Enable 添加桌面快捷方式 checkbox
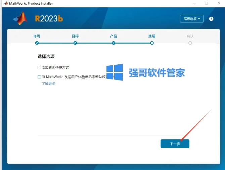 [x=39, y=67]
